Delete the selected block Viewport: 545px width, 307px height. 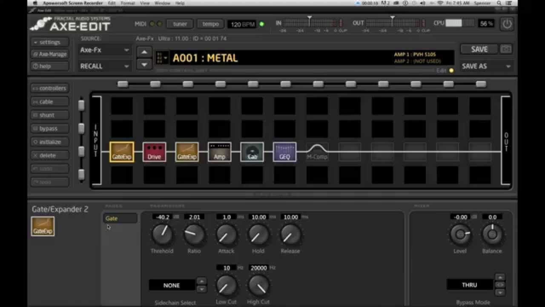pyautogui.click(x=49, y=156)
